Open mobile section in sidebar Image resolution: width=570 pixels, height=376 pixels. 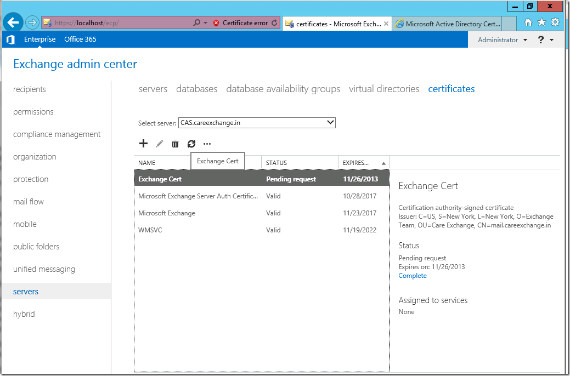click(x=25, y=224)
